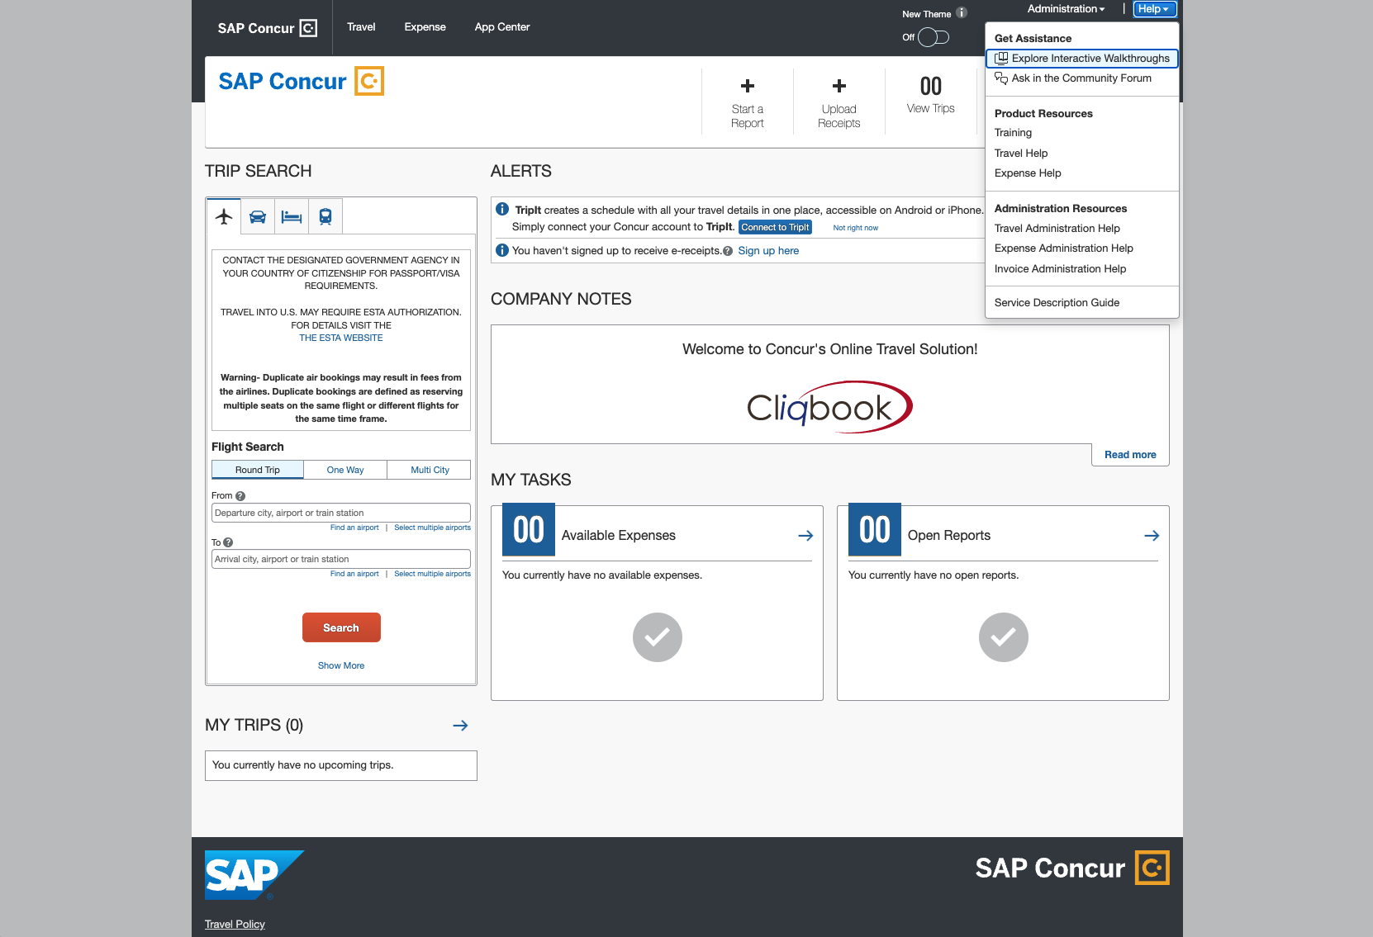Open the hotel search bed icon

coord(292,217)
